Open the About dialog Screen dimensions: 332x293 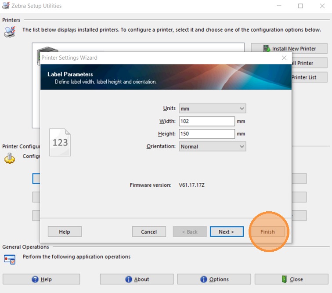[137, 279]
